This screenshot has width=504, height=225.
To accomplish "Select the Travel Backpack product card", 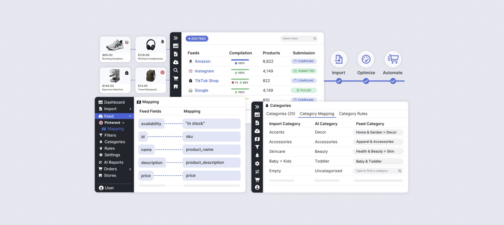I will point(151,80).
